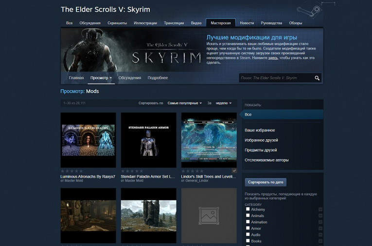Click the star rating under Stendarr Paladin Armor
Image resolution: width=372 pixels, height=246 pixels.
point(132,171)
